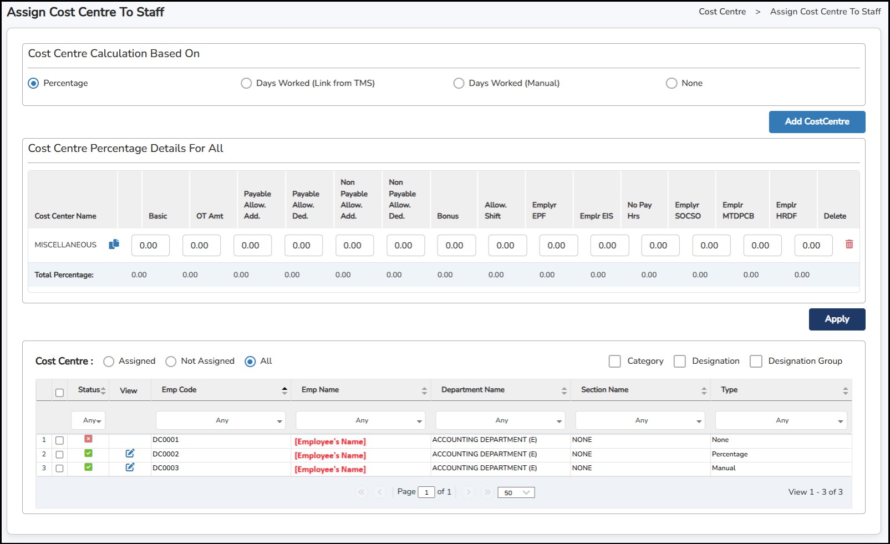Open edit view for employee DC0003

click(130, 467)
